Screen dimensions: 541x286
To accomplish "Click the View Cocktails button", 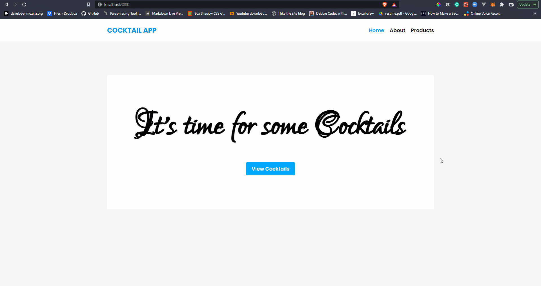I will [270, 169].
